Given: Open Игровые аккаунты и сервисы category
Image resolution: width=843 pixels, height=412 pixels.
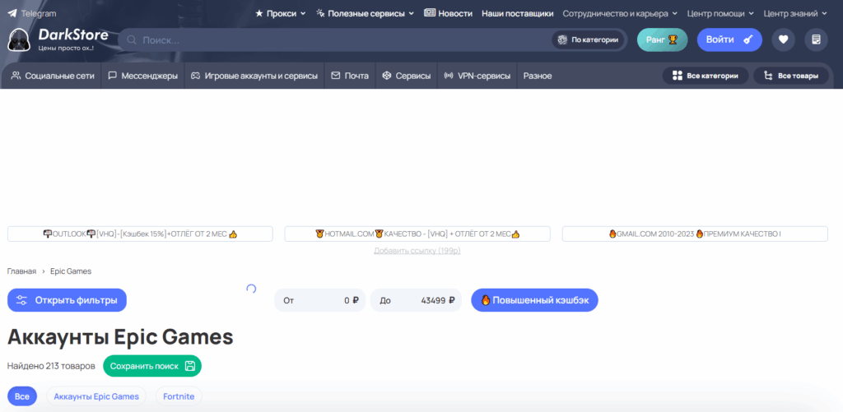Looking at the screenshot, I should click(x=255, y=76).
